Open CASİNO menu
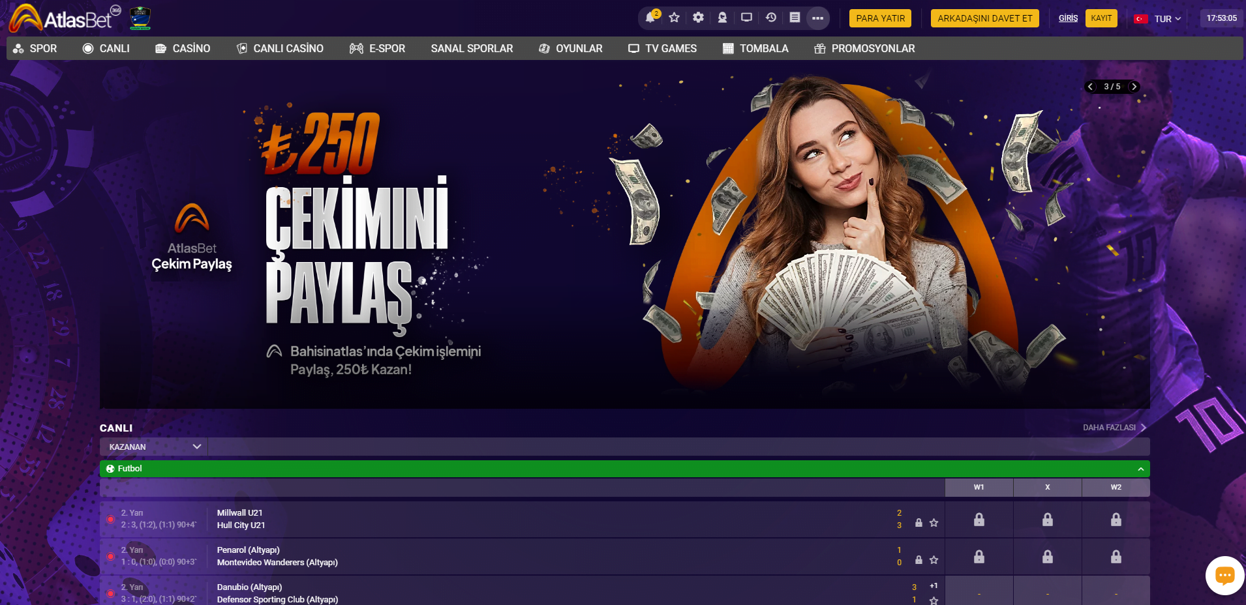Screen dimensions: 1246x605 click(183, 48)
